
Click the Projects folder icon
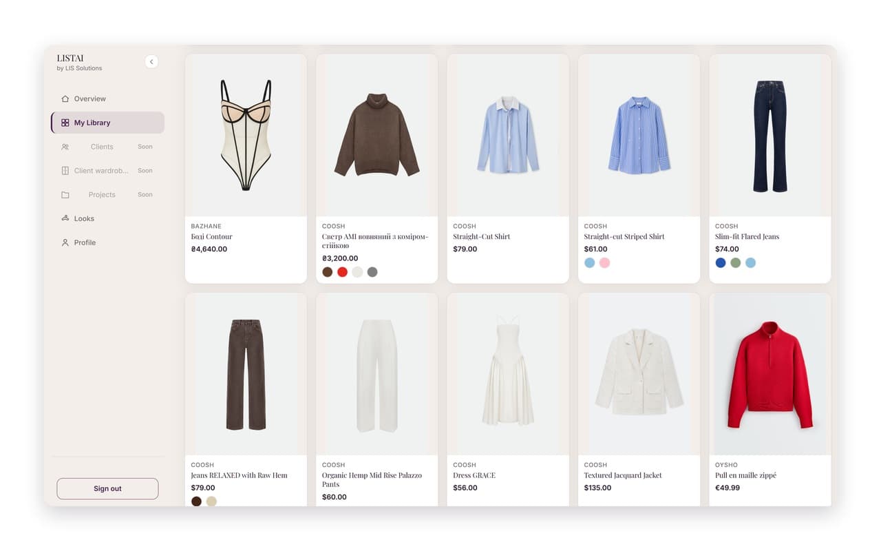click(65, 195)
